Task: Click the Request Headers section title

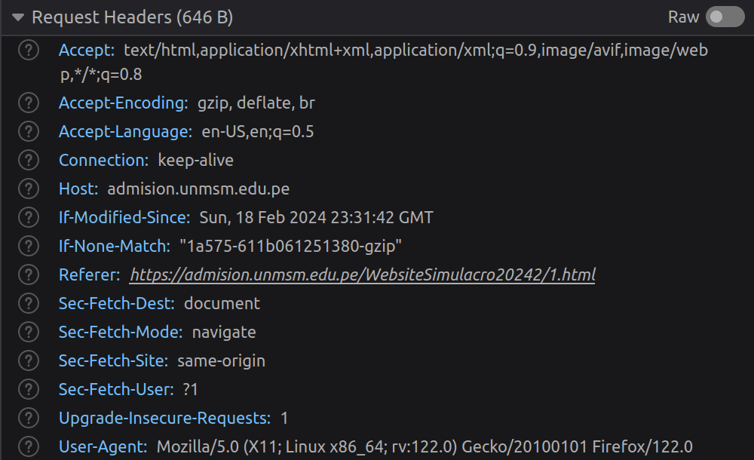Action: (132, 17)
